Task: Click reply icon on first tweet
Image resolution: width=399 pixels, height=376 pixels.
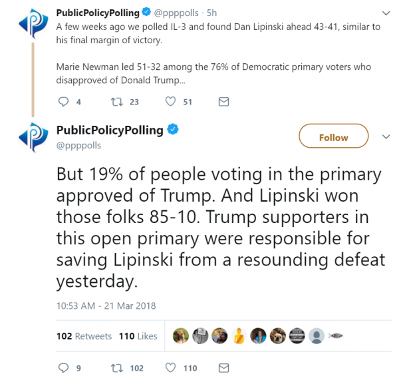Action: pos(63,102)
